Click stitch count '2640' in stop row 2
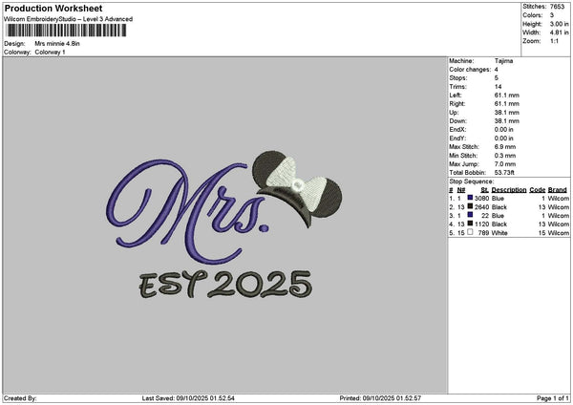Viewport: 573px width, 405px height. click(x=481, y=207)
